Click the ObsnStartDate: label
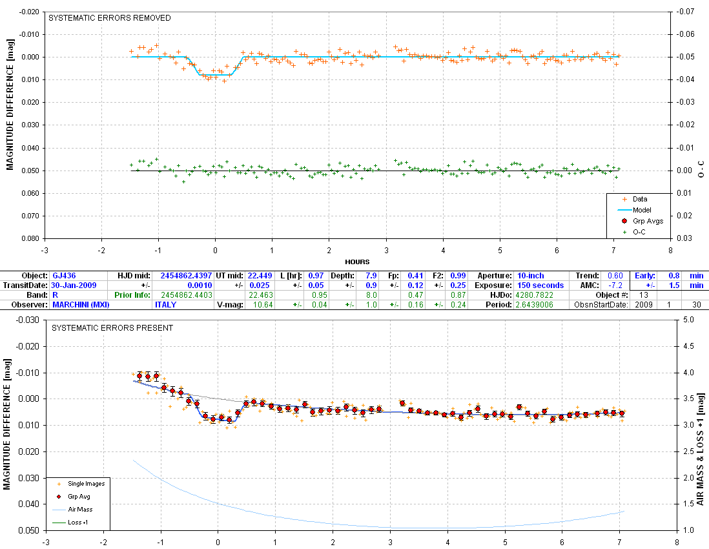709x549 pixels. (x=601, y=304)
